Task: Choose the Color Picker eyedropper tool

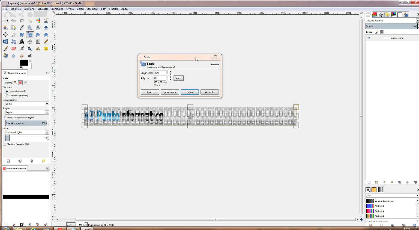Action: pos(22,28)
